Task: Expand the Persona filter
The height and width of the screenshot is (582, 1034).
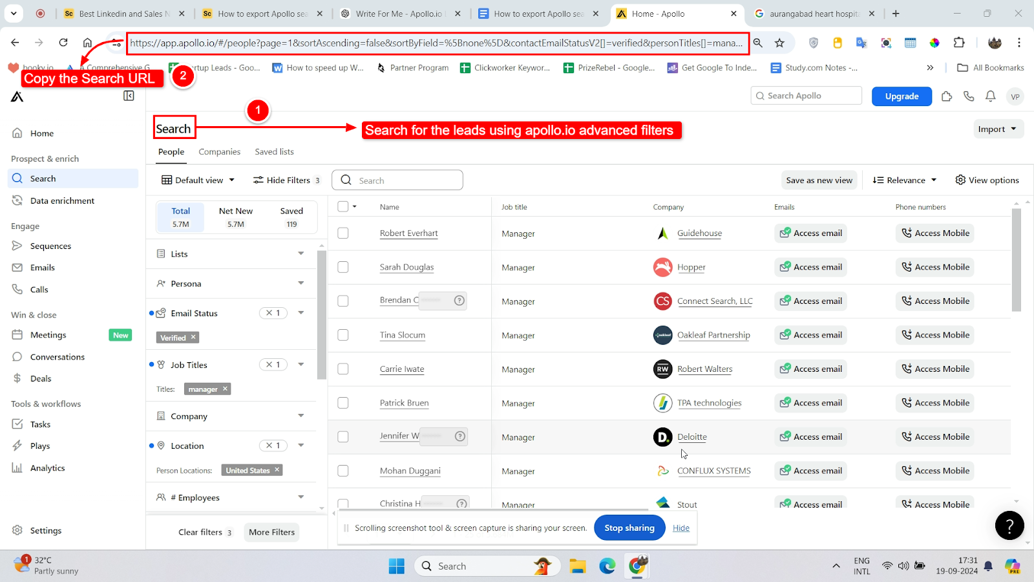Action: 301,283
